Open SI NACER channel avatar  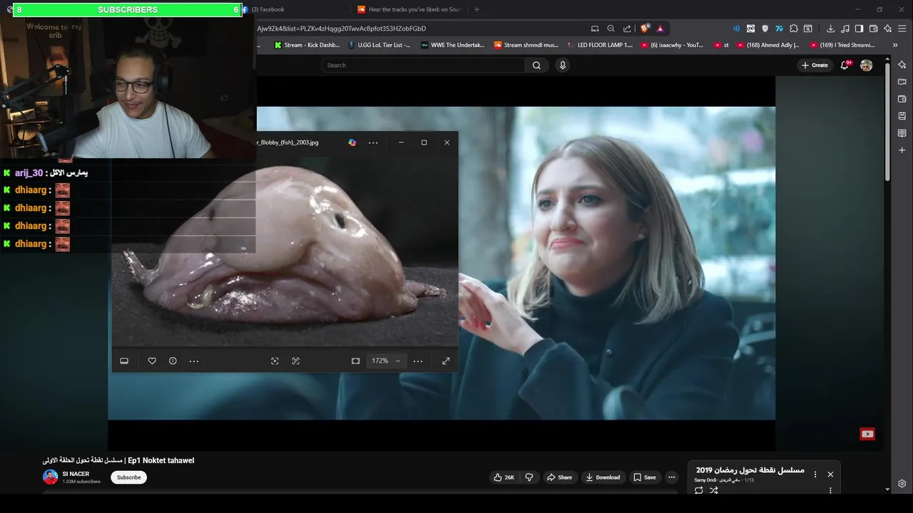[51, 477]
